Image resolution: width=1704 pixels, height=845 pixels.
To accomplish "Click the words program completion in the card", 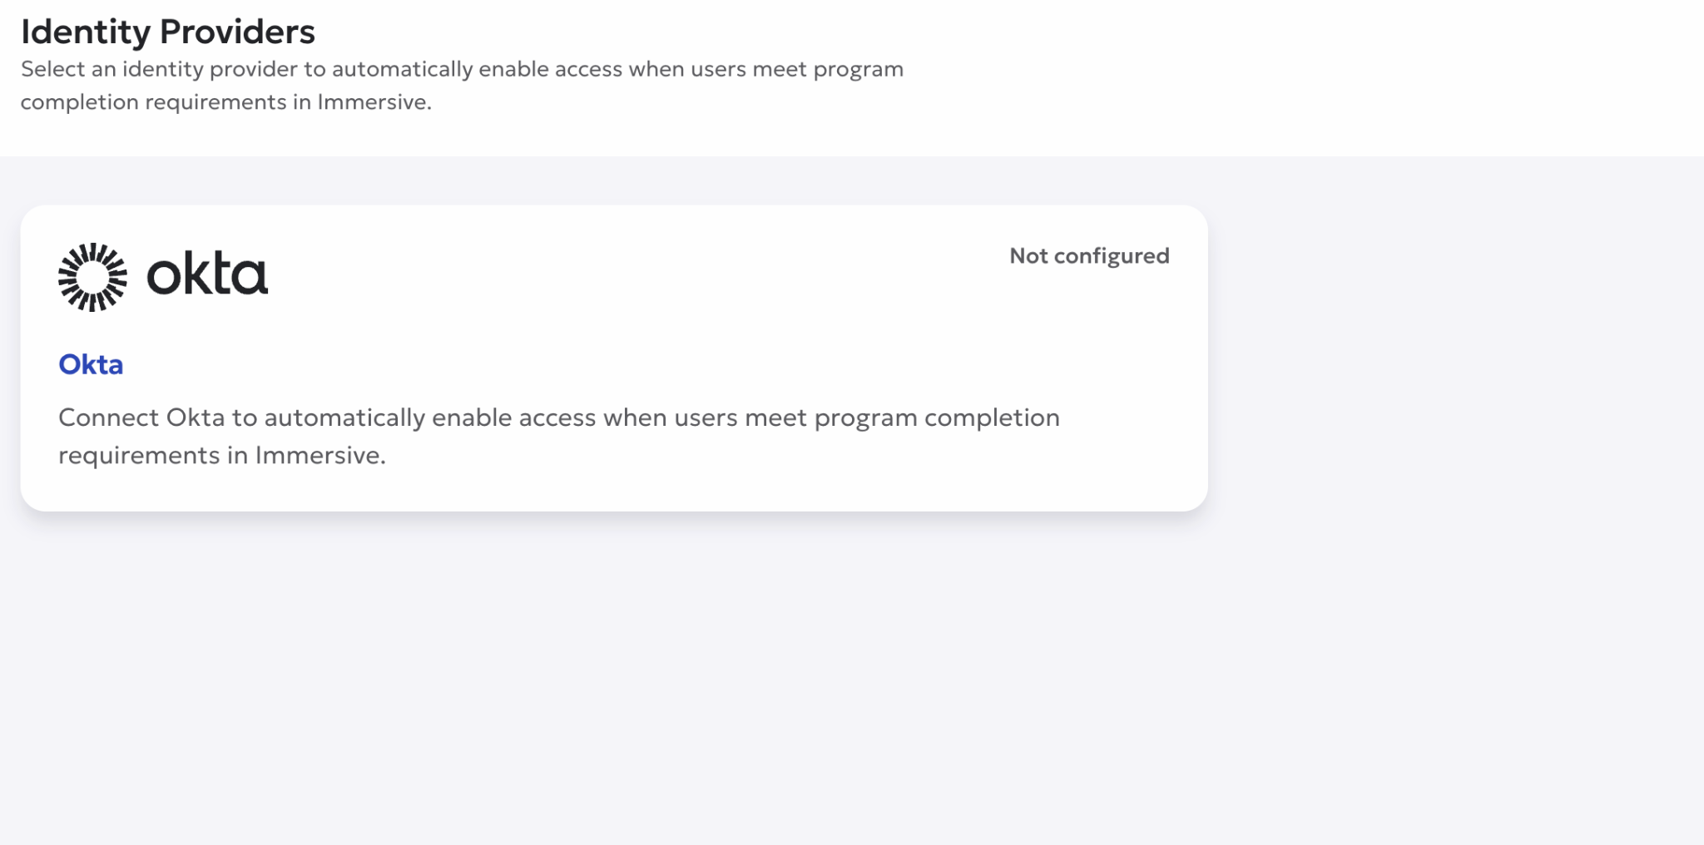I will [937, 418].
